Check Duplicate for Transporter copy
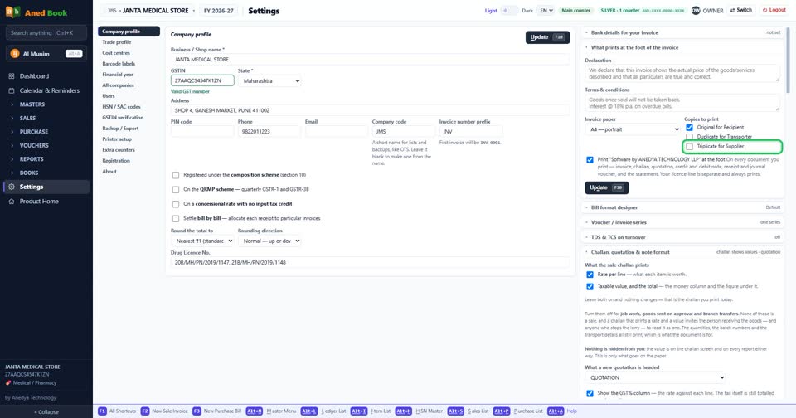 pyautogui.click(x=689, y=137)
